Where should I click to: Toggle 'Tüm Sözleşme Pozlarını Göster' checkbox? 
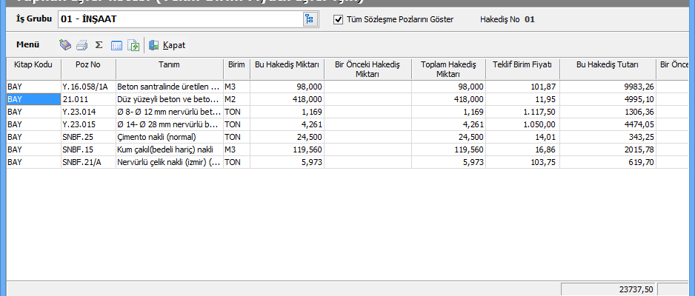(339, 19)
